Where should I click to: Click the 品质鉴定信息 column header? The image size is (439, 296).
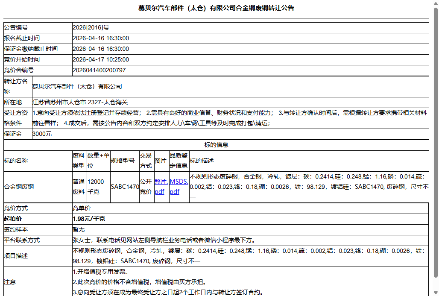179,161
